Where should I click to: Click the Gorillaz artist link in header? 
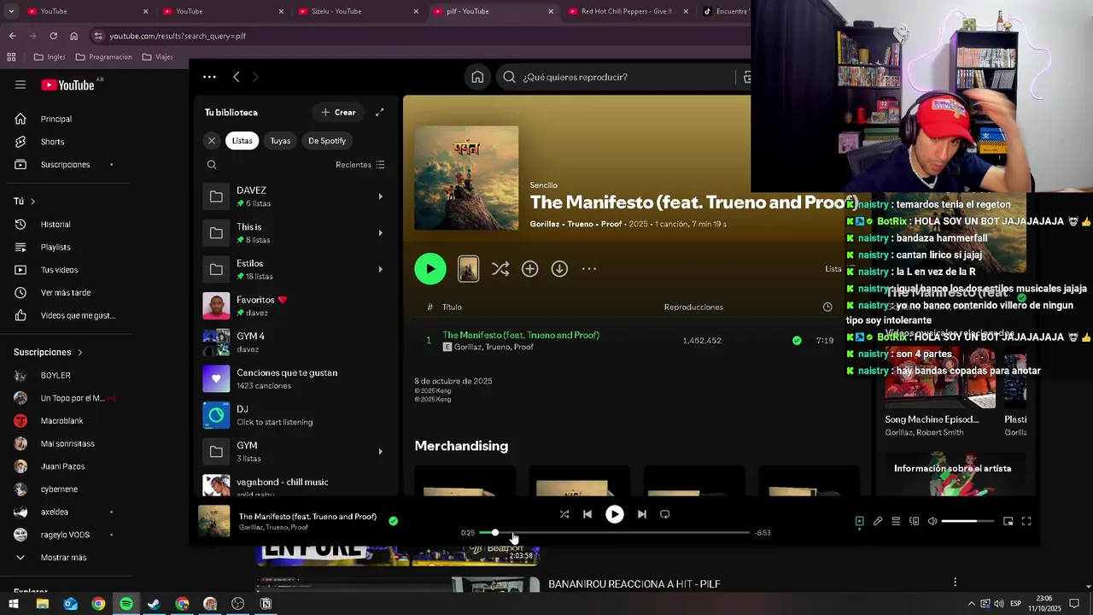coord(545,224)
